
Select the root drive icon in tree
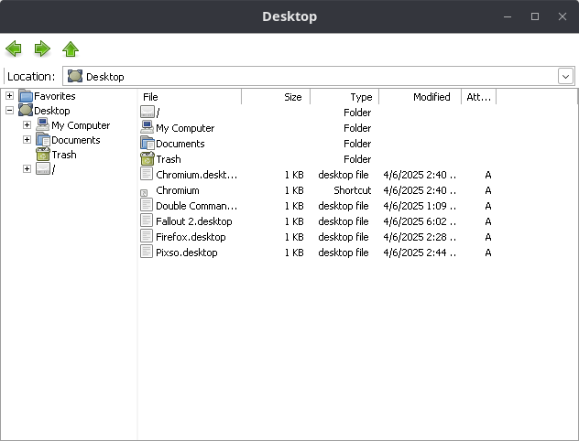(43, 169)
